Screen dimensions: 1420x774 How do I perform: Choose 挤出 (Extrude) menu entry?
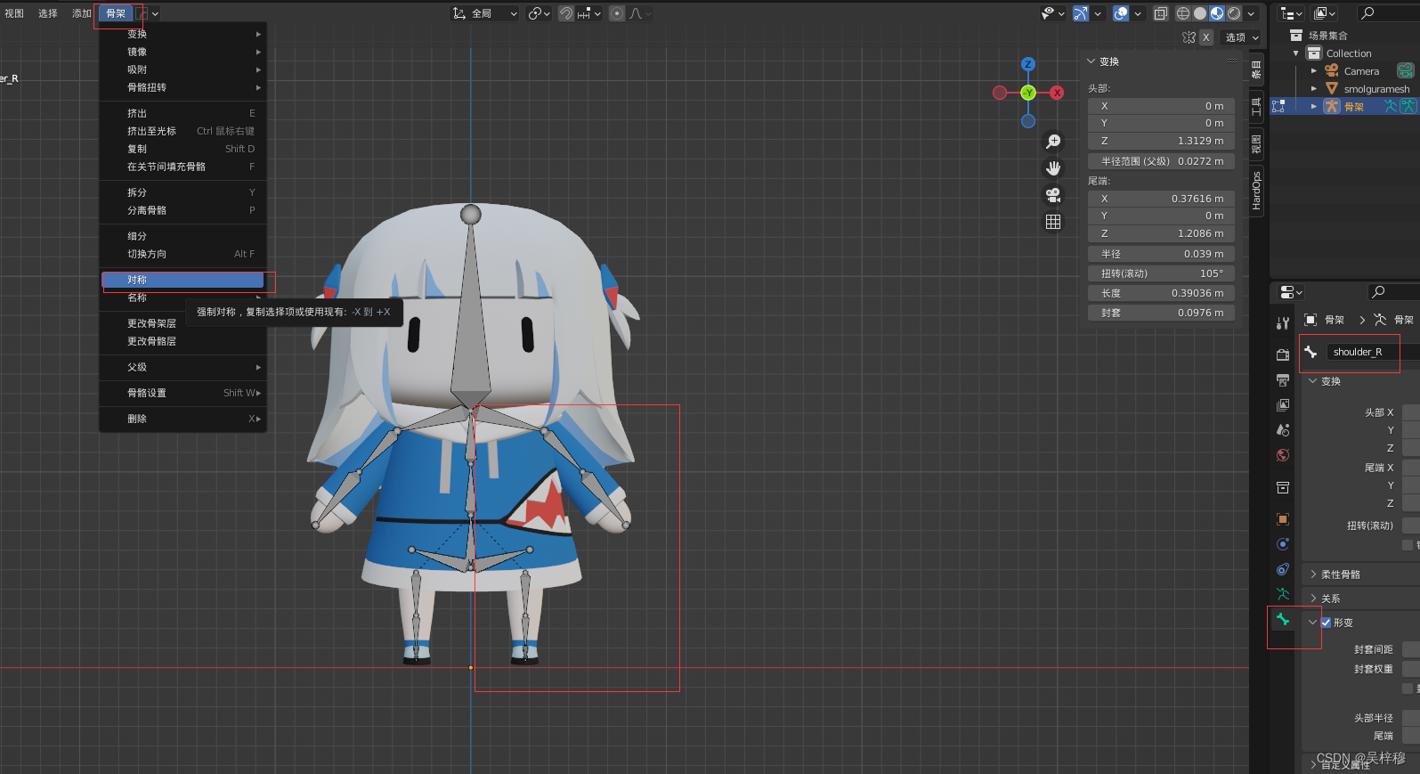click(183, 113)
